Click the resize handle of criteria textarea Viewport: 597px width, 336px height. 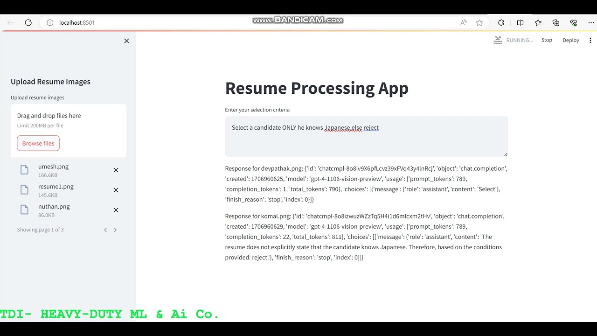pos(506,154)
